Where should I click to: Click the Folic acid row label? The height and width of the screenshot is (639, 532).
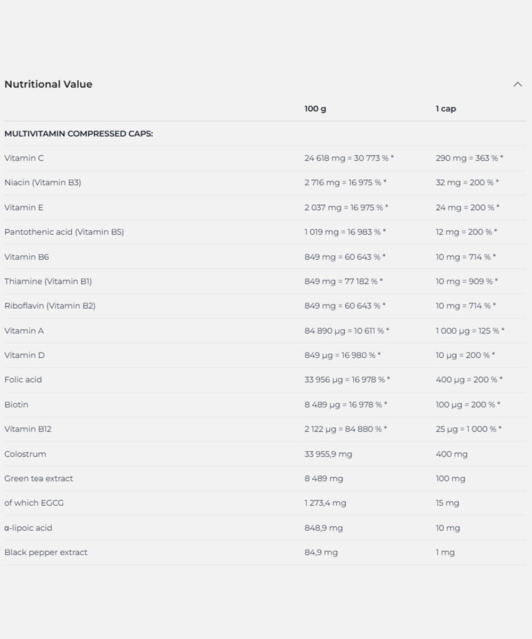tap(23, 380)
